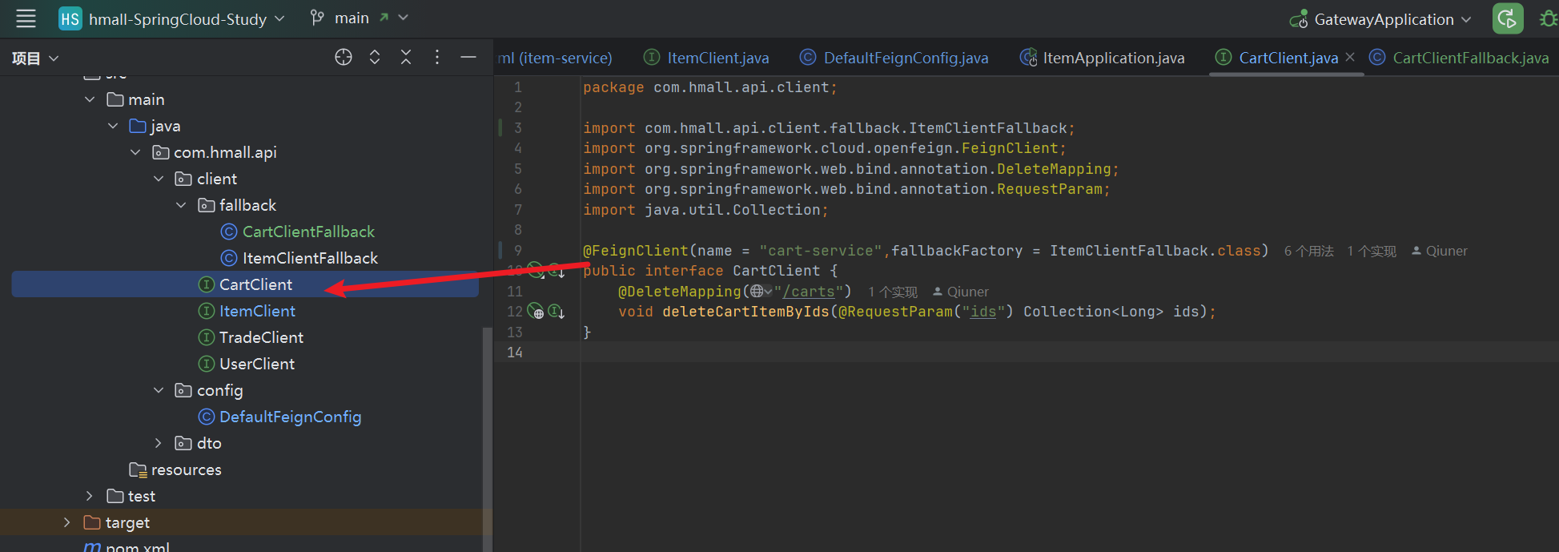Click the TradeClient interface icon
The image size is (1559, 552).
207,337
